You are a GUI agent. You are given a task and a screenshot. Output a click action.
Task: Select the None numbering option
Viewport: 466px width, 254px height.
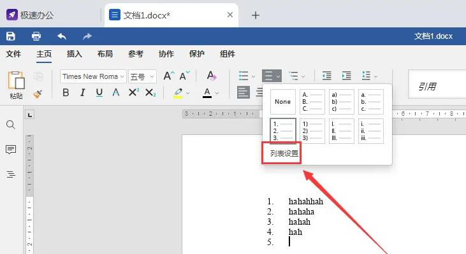click(282, 102)
